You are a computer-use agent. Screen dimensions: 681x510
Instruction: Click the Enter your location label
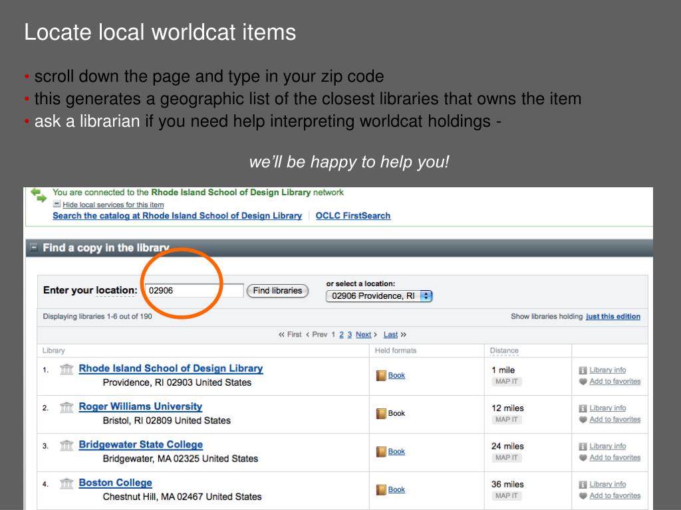90,290
